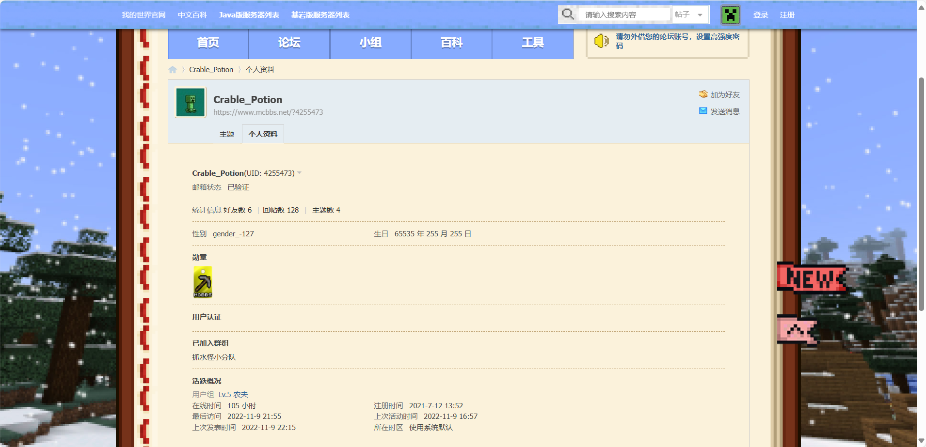The image size is (926, 447).
Task: Click birthday value 65535 年 255 月 255 日
Action: (433, 234)
